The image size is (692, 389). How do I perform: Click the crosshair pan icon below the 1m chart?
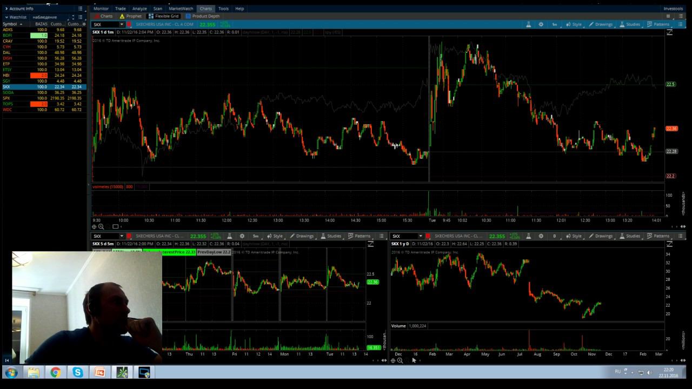(95, 226)
